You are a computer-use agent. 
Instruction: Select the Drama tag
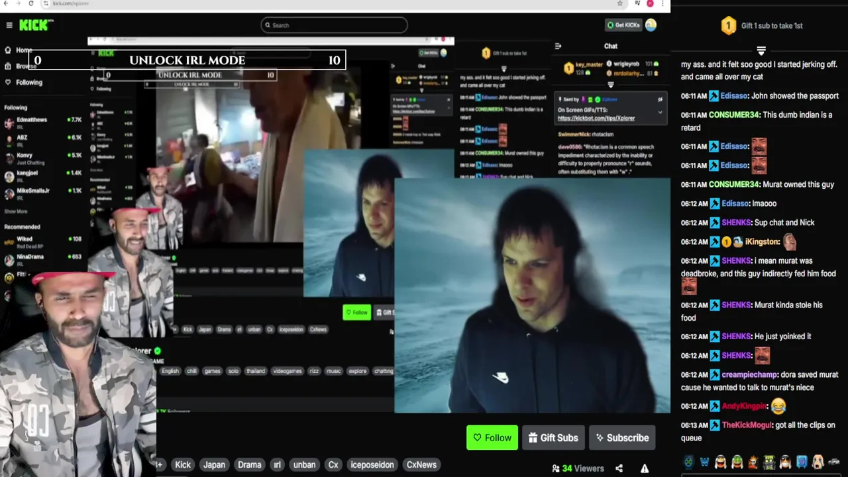(x=250, y=465)
